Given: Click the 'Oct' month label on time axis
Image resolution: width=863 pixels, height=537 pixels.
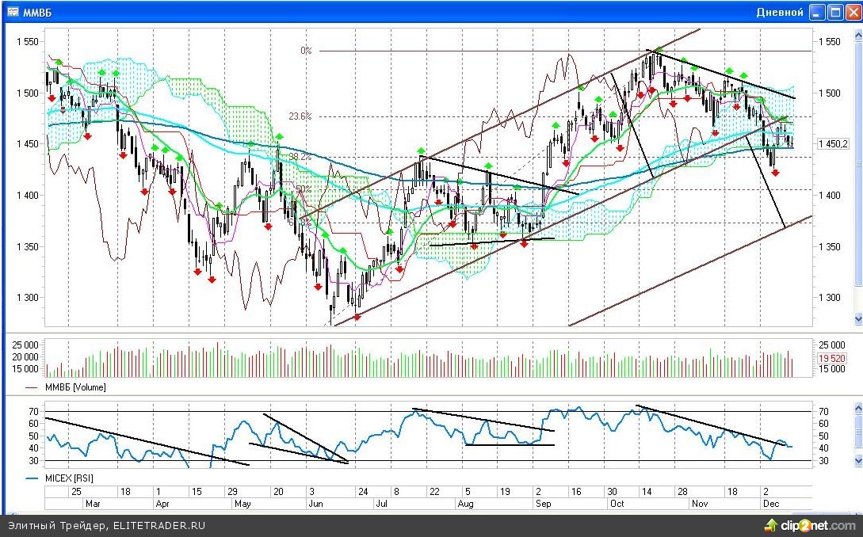Looking at the screenshot, I should coord(617,504).
